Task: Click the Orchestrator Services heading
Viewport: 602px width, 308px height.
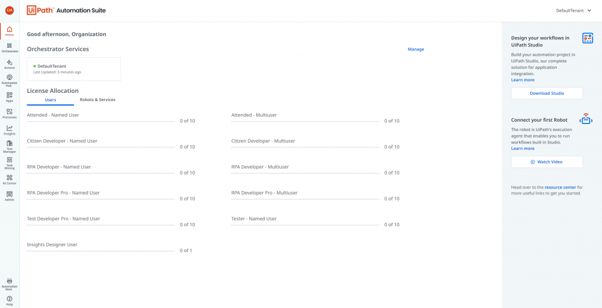Action: (x=58, y=49)
